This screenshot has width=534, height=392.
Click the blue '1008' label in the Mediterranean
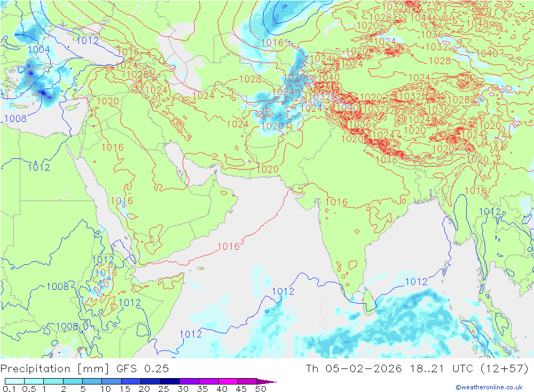tap(15, 118)
